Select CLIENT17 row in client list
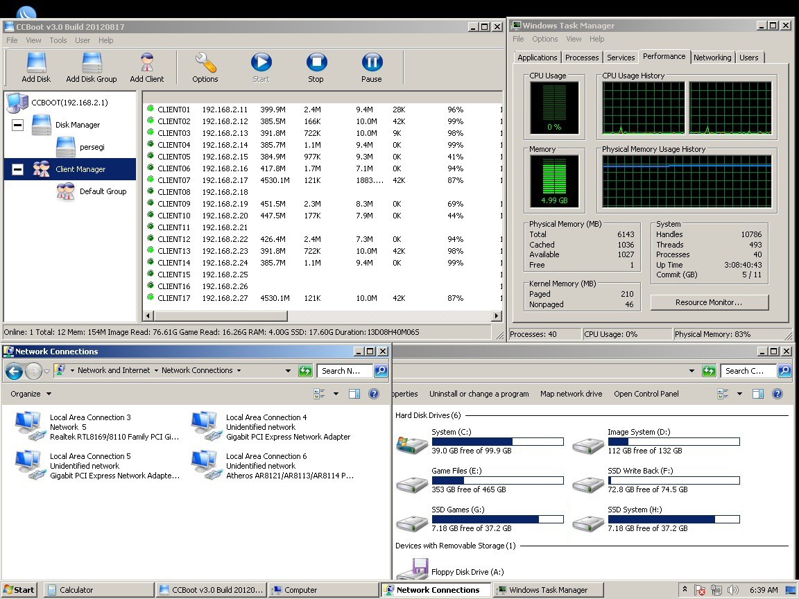Viewport: 799px width, 599px height. click(x=324, y=298)
